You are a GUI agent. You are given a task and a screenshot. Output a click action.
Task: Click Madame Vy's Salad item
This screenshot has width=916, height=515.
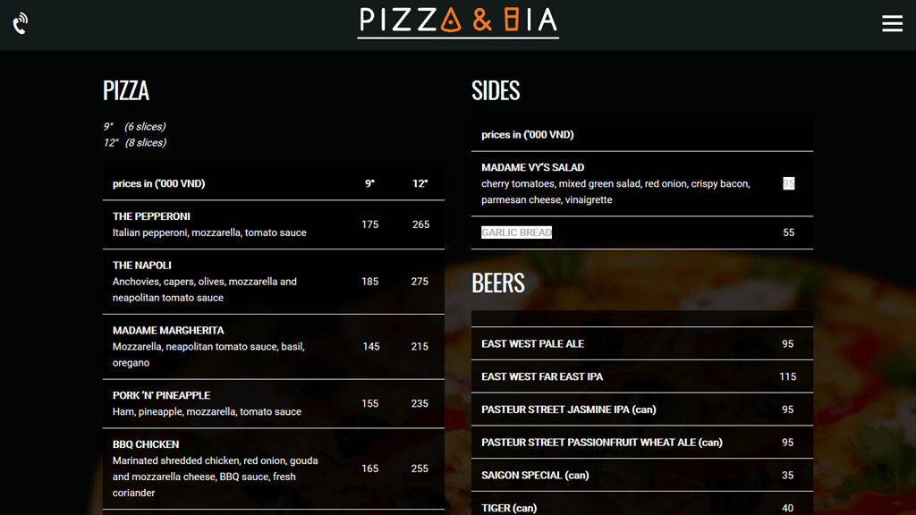click(532, 167)
